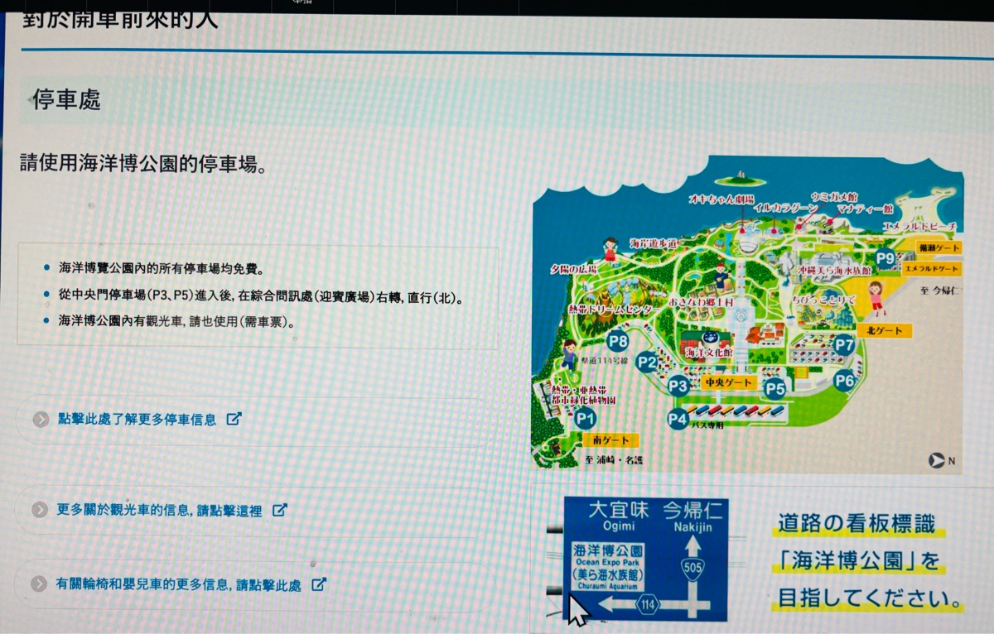The image size is (994, 634).
Task: Click the P6 parking marker
Action: [x=845, y=379]
